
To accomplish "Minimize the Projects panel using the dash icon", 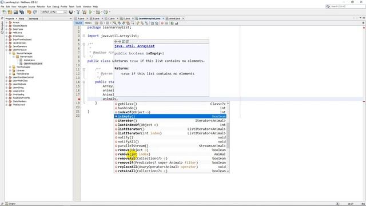I will tap(71, 18).
